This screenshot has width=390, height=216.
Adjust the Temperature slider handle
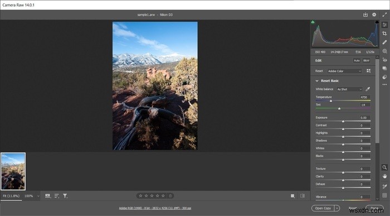331,101
